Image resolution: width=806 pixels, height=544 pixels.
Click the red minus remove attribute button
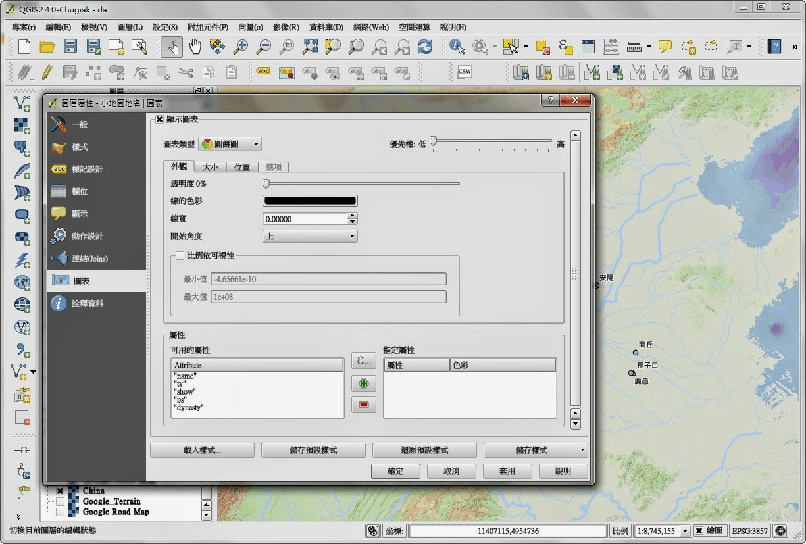[363, 405]
